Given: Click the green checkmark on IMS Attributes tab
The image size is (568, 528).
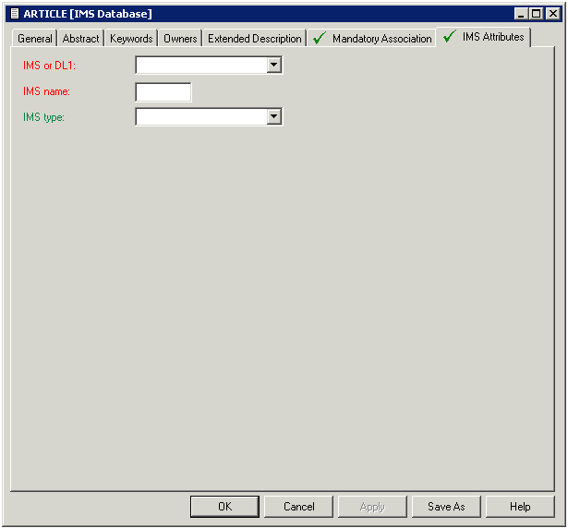Looking at the screenshot, I should pos(450,37).
